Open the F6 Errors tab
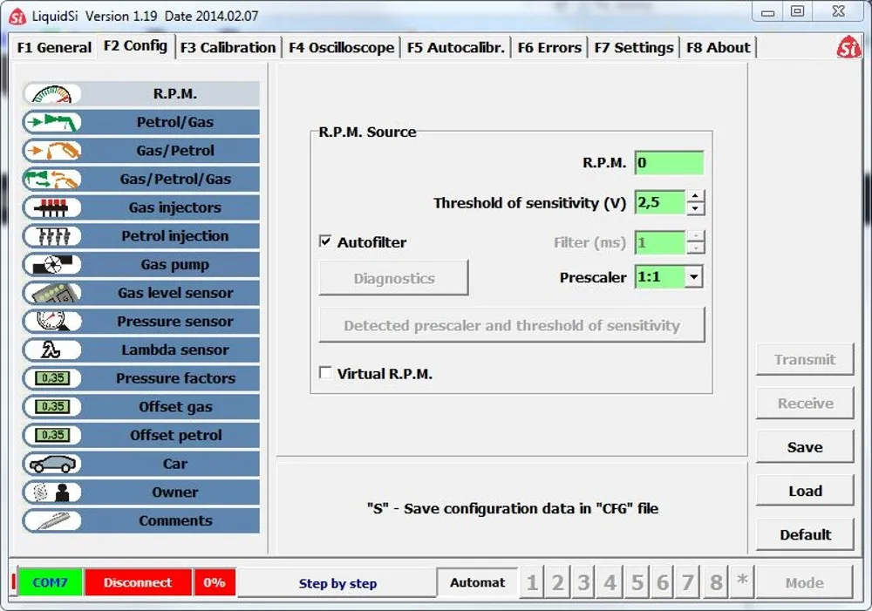 click(548, 48)
